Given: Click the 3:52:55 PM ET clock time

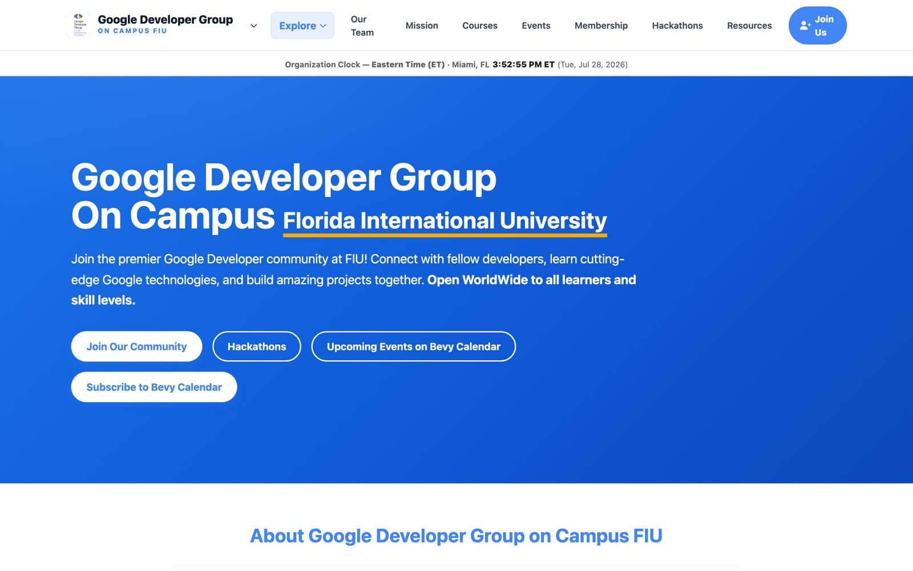Looking at the screenshot, I should pyautogui.click(x=523, y=65).
